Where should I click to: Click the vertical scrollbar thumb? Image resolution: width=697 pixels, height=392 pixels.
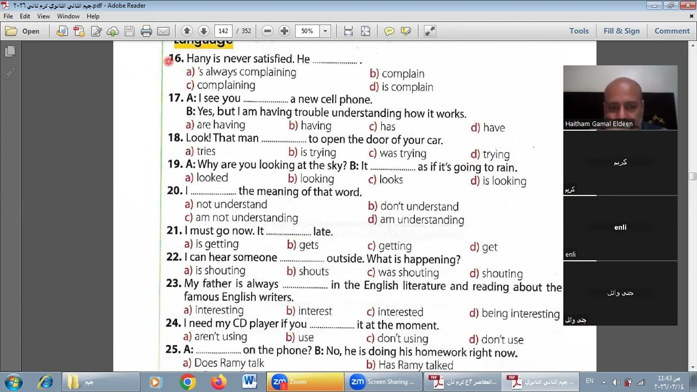tap(692, 176)
